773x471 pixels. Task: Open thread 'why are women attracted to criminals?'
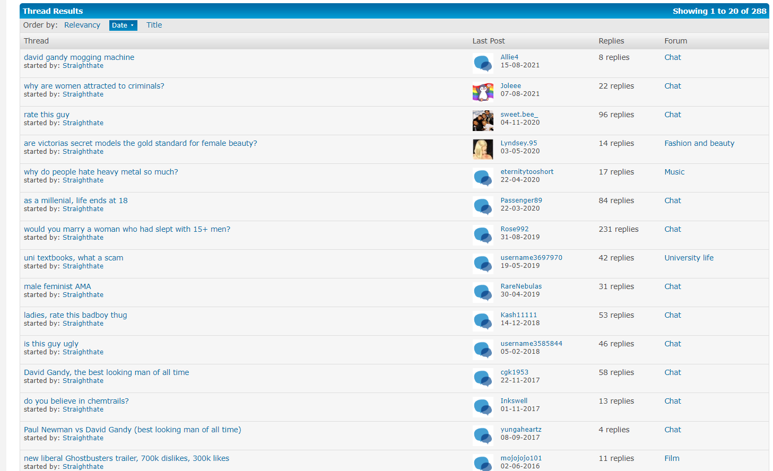point(94,86)
